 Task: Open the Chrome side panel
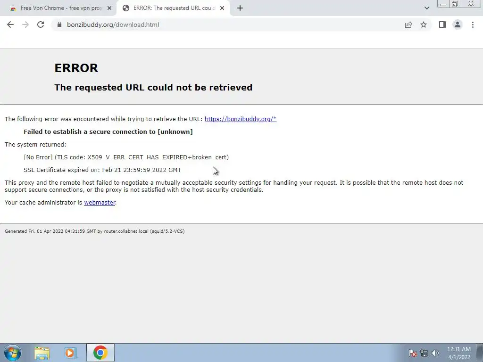[442, 25]
